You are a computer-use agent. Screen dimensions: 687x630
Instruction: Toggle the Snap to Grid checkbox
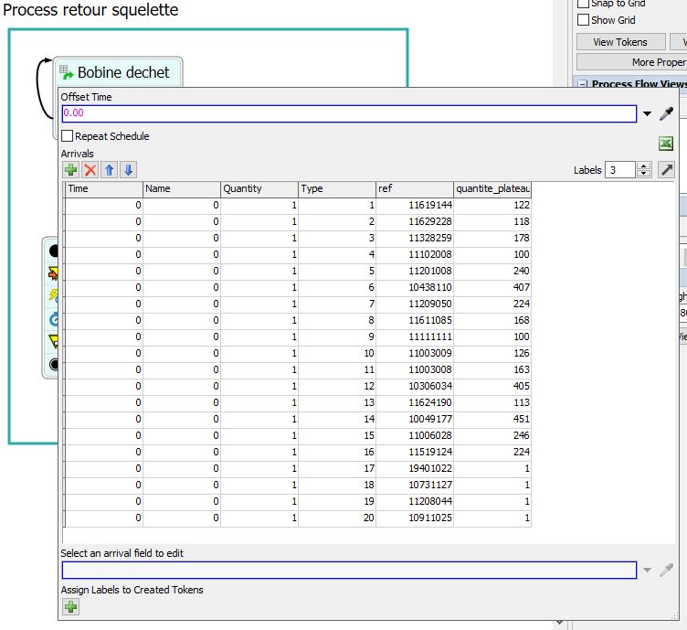click(584, 4)
